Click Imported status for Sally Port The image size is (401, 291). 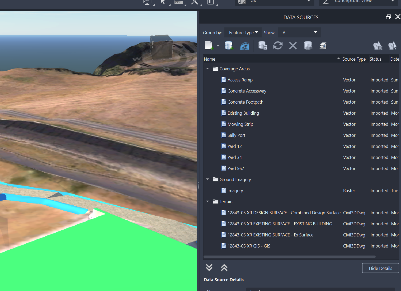(379, 135)
